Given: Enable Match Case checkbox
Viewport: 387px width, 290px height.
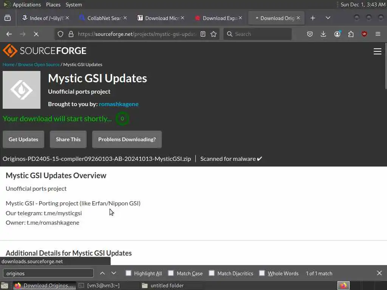Looking at the screenshot, I should coord(171,273).
